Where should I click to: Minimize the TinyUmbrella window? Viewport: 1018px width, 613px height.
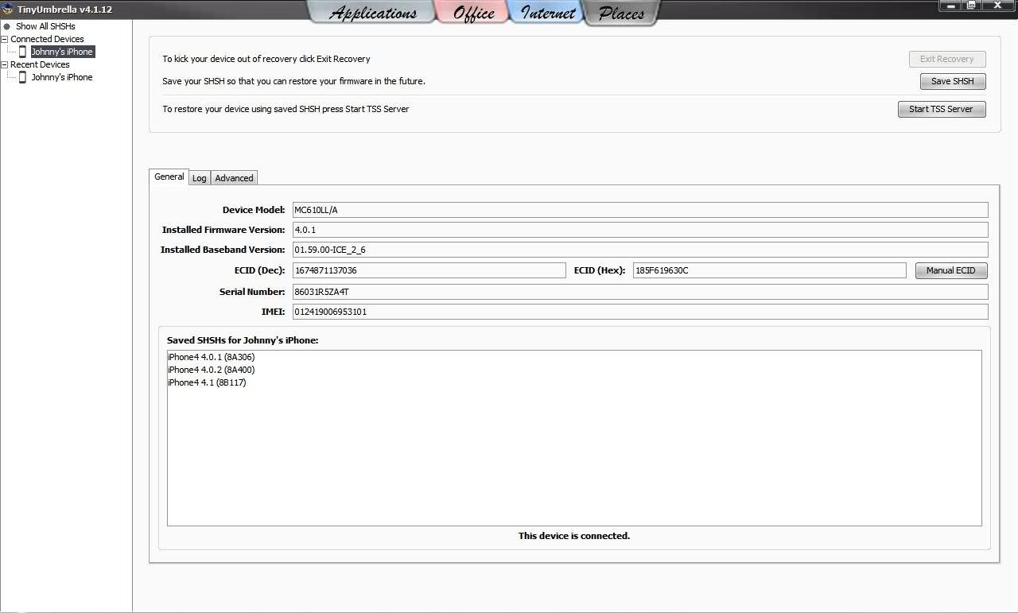(950, 6)
